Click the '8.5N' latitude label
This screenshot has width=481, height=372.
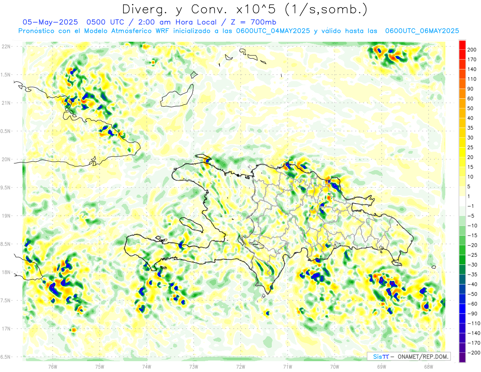(x=5, y=244)
